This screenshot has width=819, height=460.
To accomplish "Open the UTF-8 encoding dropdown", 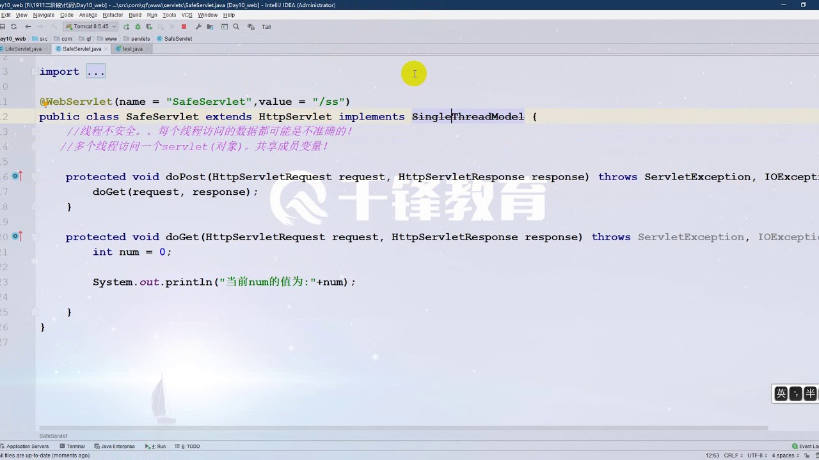I will click(x=757, y=456).
